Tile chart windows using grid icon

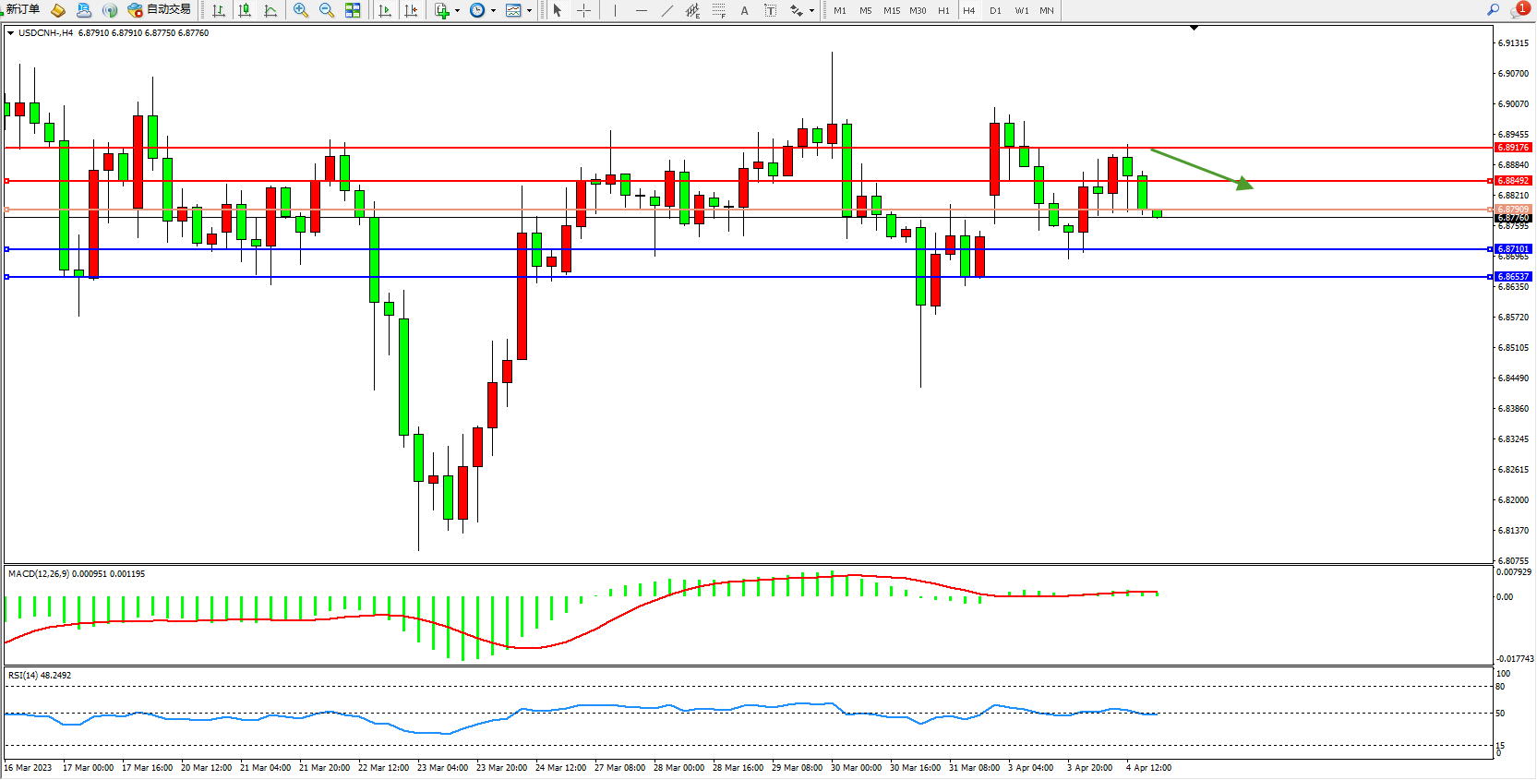[x=353, y=10]
